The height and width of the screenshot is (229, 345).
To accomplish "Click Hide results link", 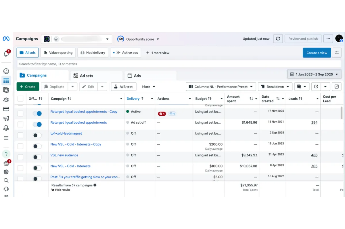I will [x=61, y=190].
